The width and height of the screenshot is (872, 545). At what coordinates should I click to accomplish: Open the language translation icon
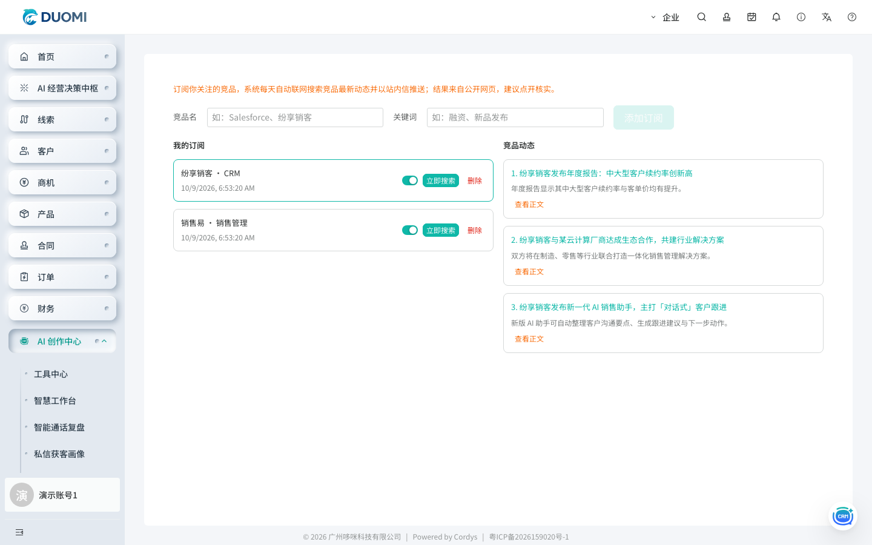coord(827,17)
